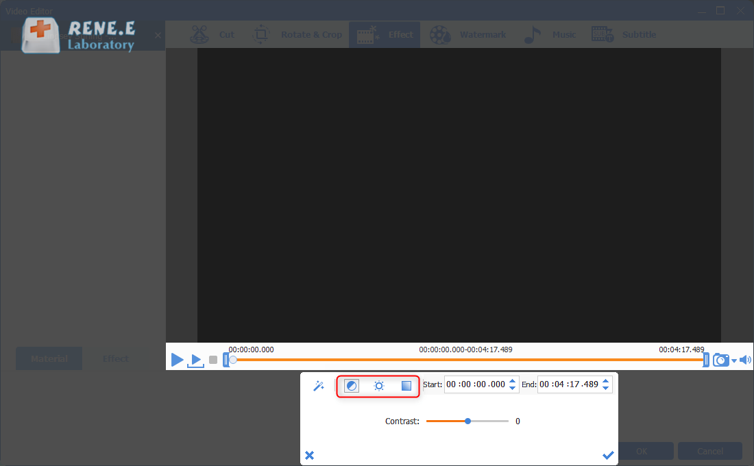Screen dimensions: 754x466
Task: Click the Music note icon
Action: tap(533, 35)
